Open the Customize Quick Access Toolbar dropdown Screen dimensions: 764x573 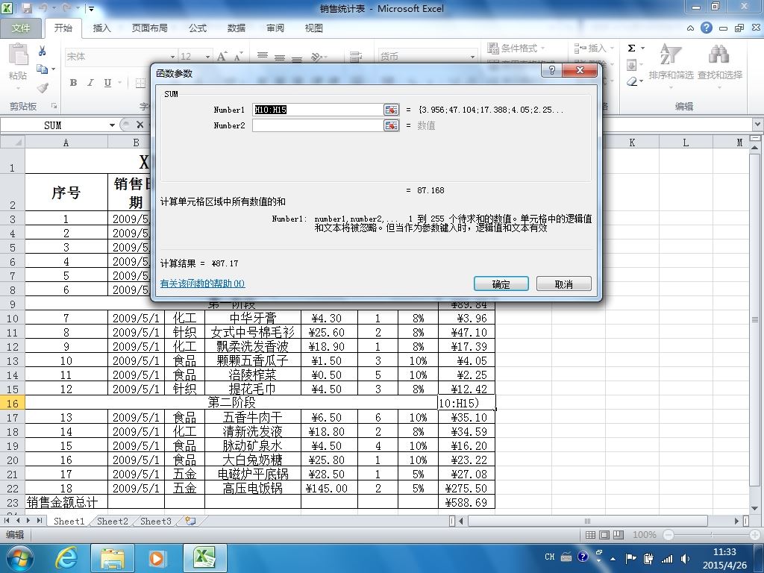click(x=91, y=9)
